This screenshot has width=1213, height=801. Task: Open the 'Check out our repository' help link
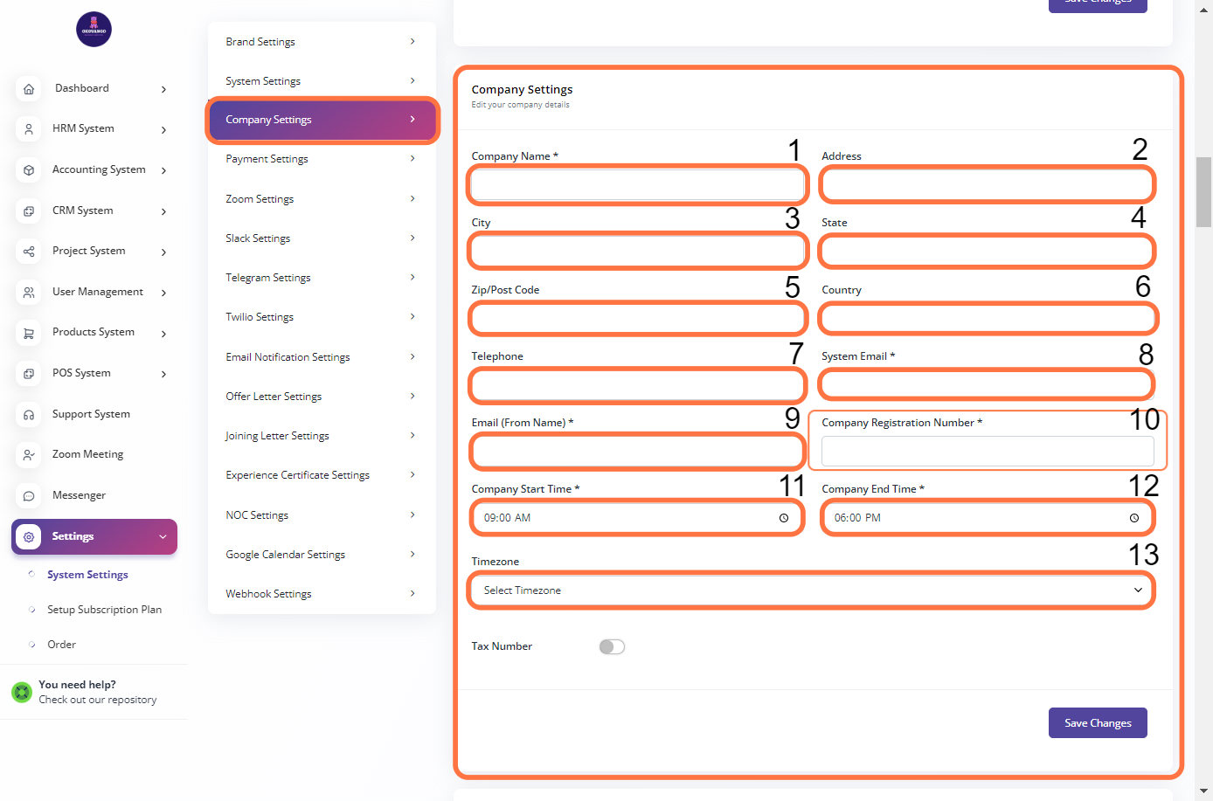pos(98,700)
